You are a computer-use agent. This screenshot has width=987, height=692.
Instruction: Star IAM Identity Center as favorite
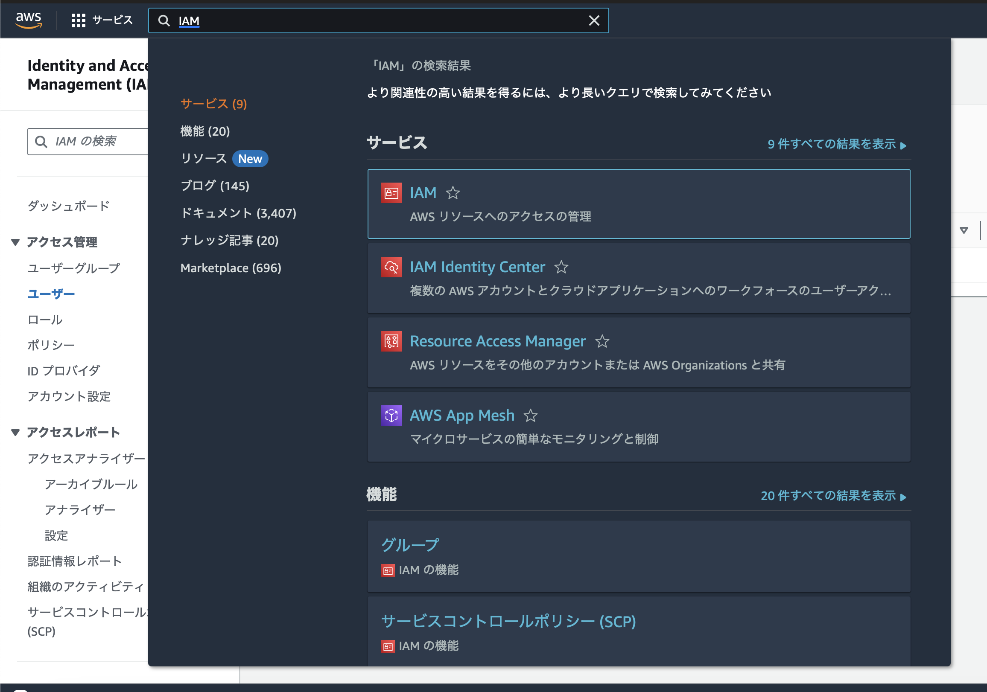[561, 267]
